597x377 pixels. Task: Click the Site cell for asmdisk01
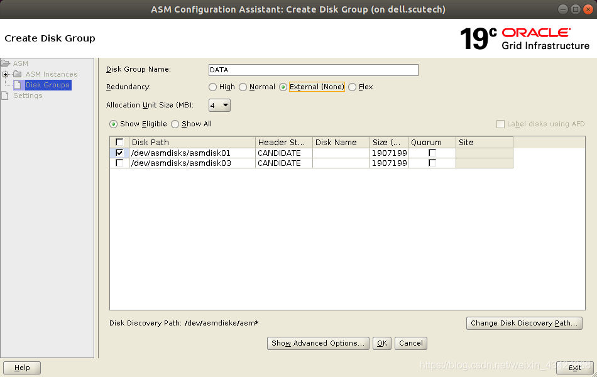485,153
